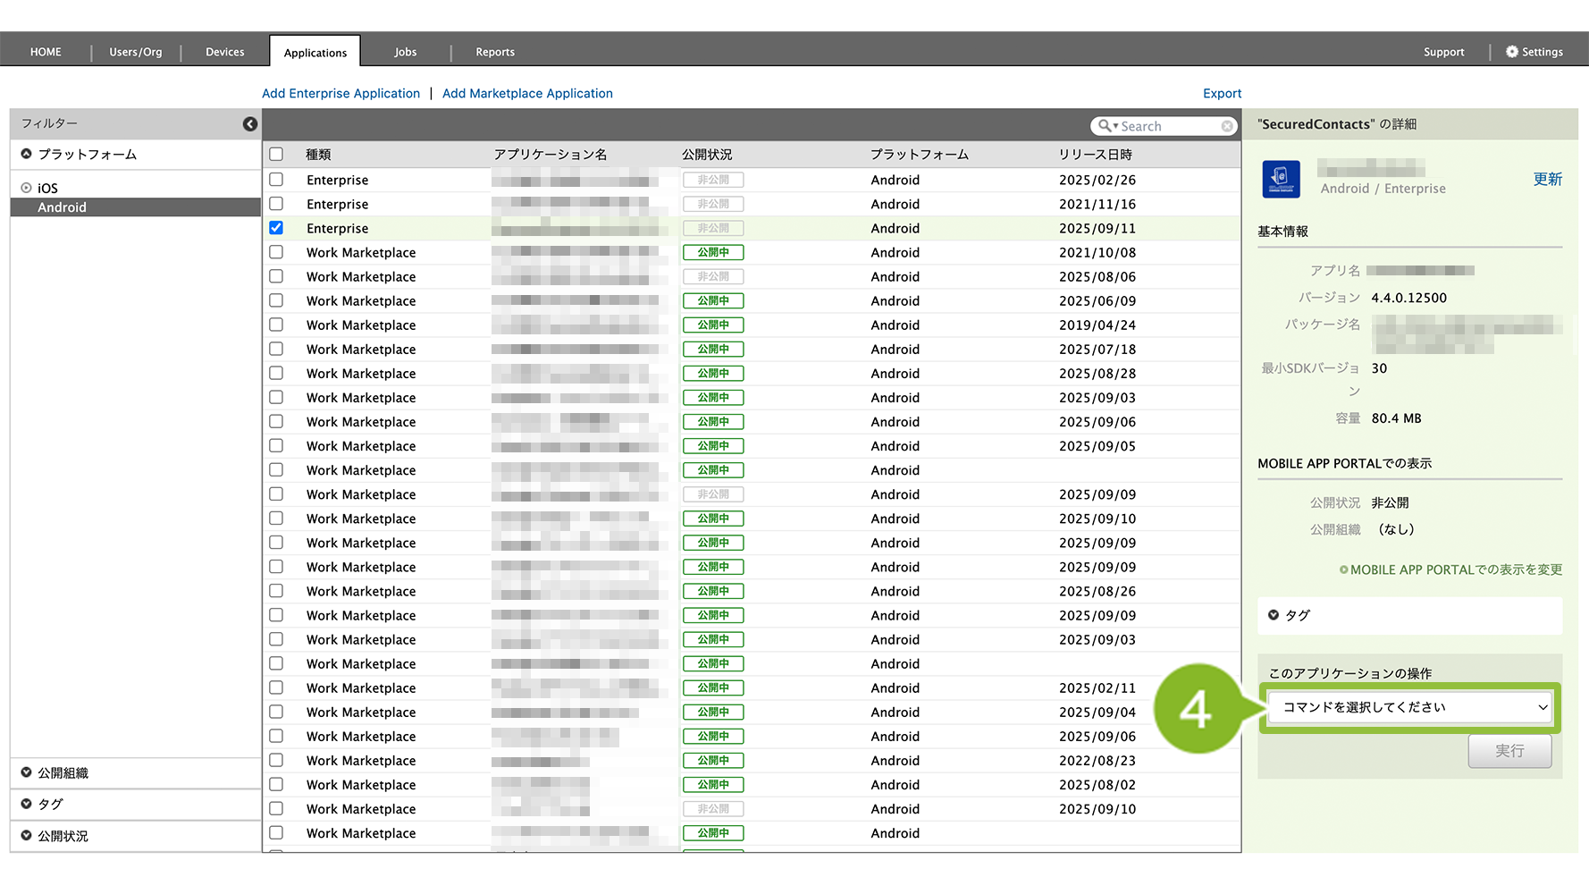Open Settings with the gear icon
Viewport: 1589px width, 894px height.
pyautogui.click(x=1512, y=52)
